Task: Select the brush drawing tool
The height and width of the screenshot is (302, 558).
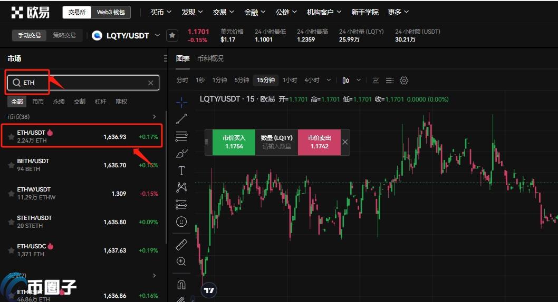Action: pos(181,154)
